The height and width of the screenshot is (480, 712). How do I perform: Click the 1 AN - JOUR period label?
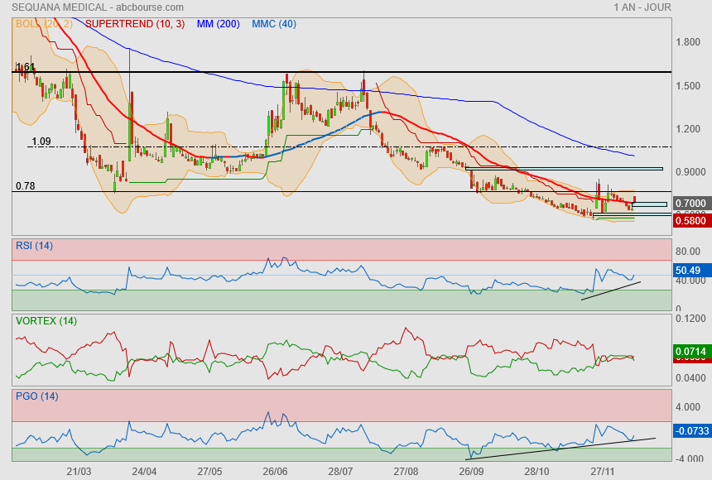pyautogui.click(x=642, y=7)
